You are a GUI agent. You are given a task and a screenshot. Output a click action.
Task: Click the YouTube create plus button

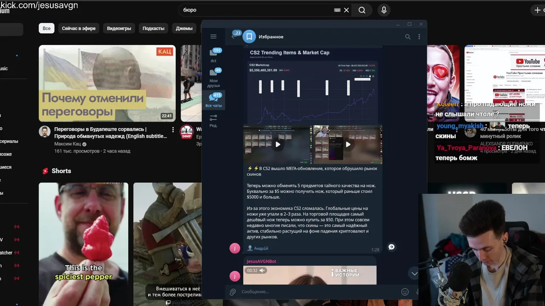[538, 10]
